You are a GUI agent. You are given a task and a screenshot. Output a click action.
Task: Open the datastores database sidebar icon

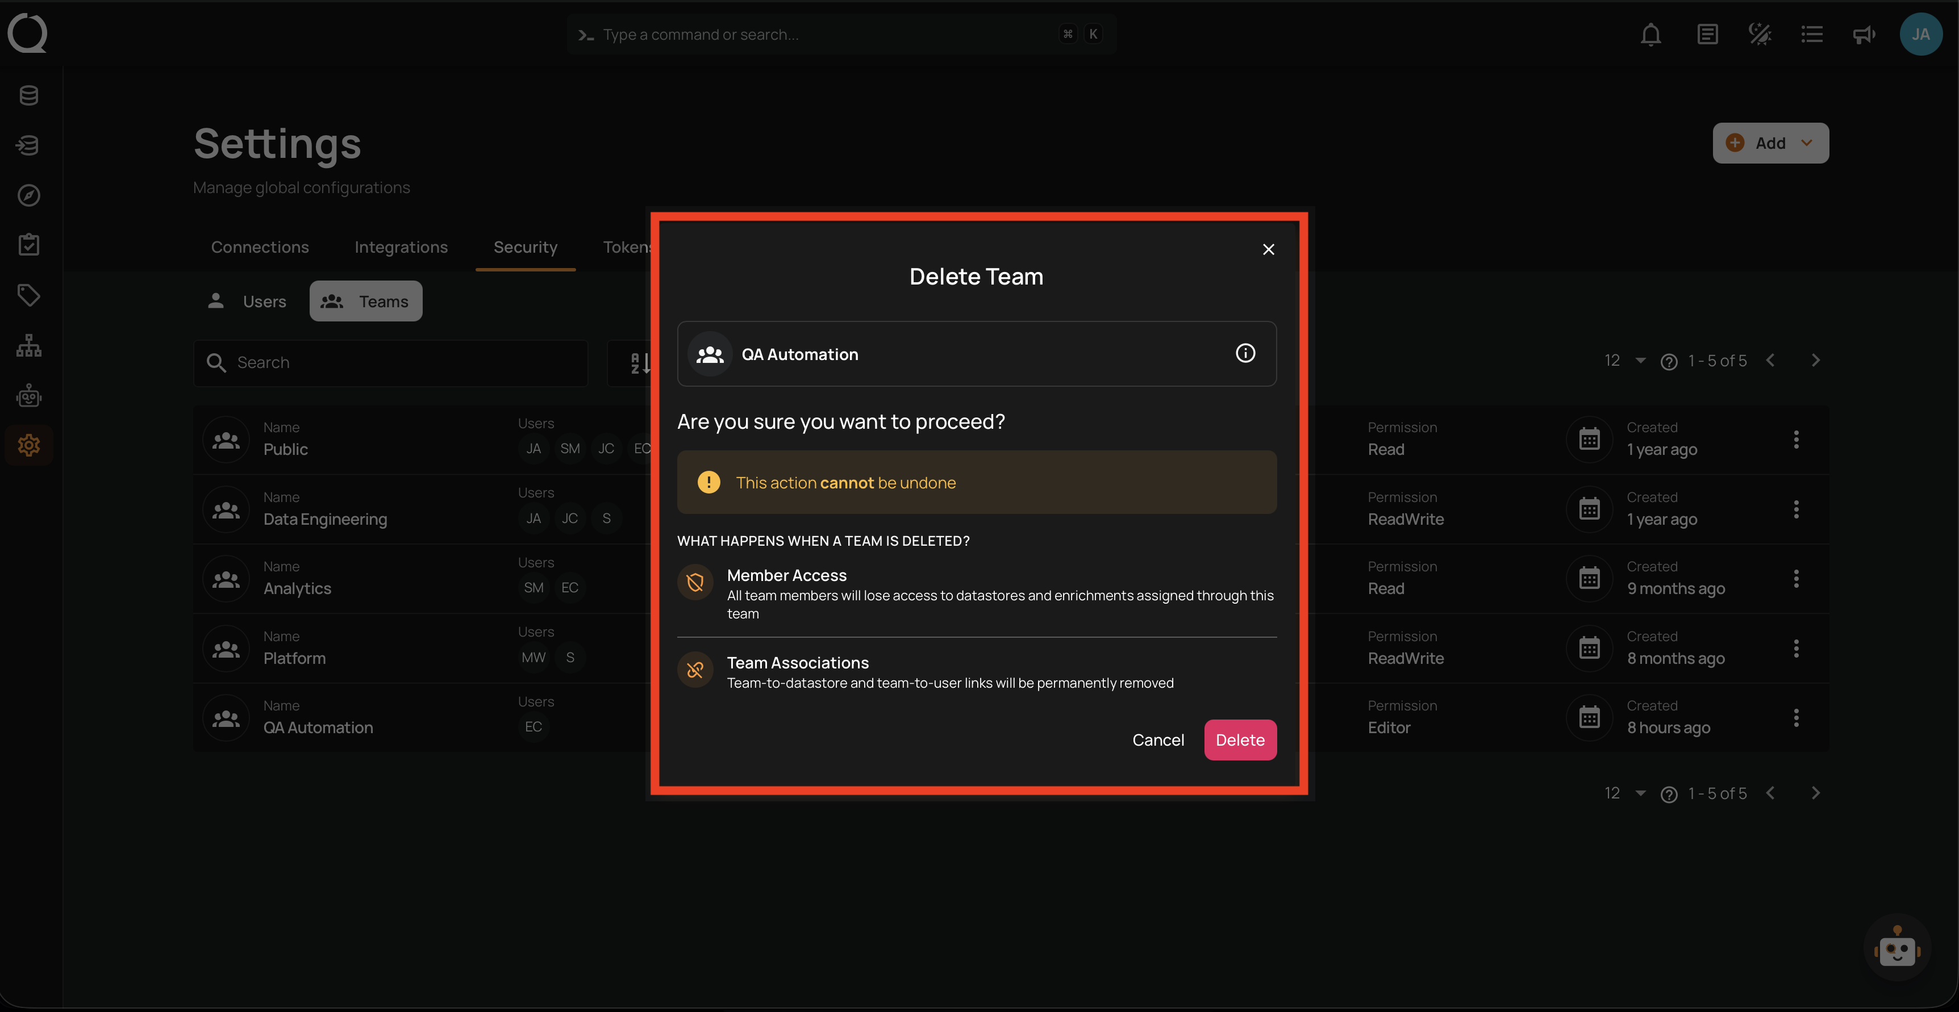tap(29, 96)
